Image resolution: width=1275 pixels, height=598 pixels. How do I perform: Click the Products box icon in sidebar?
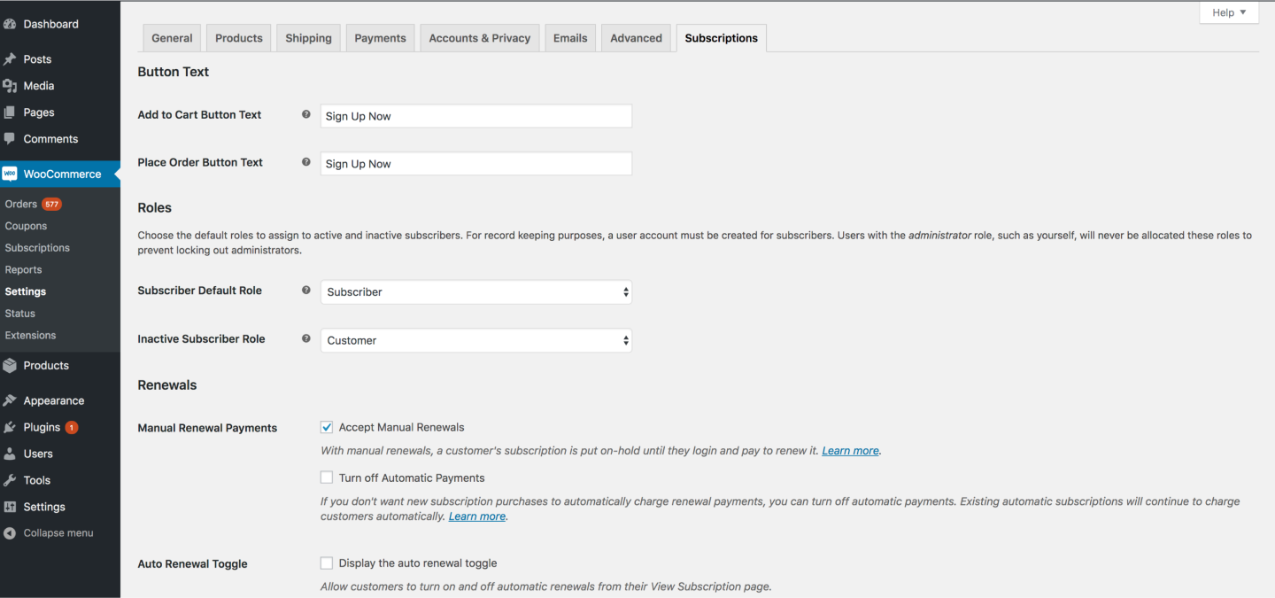click(x=10, y=365)
